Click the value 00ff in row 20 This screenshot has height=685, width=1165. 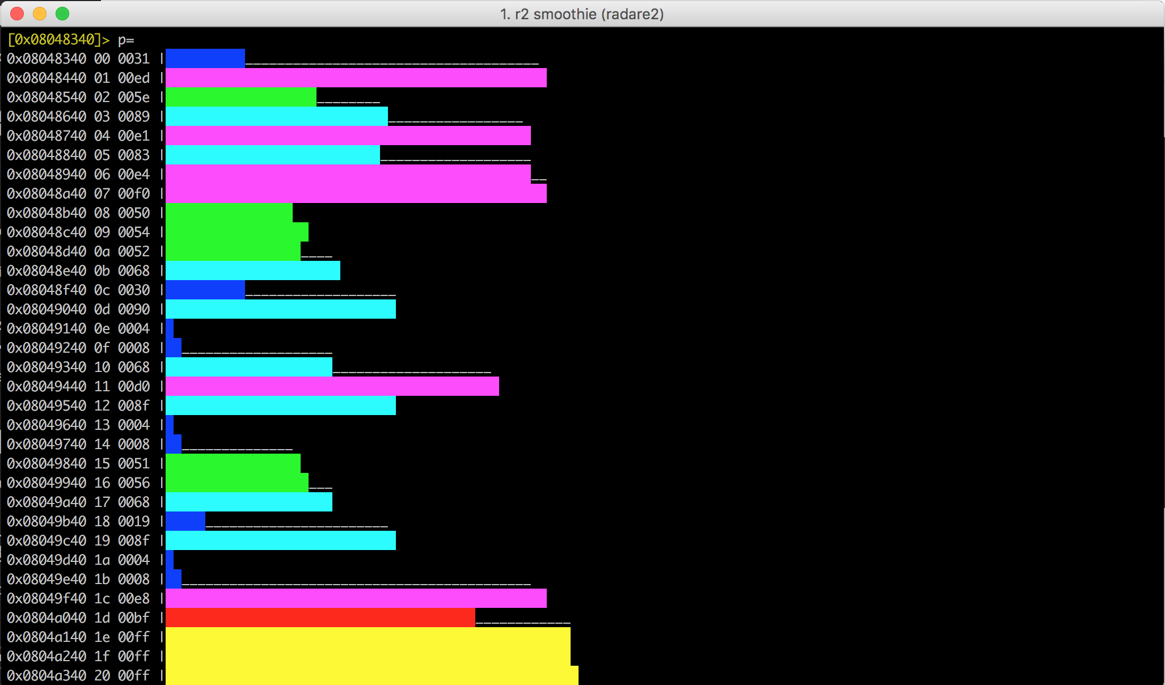point(134,675)
